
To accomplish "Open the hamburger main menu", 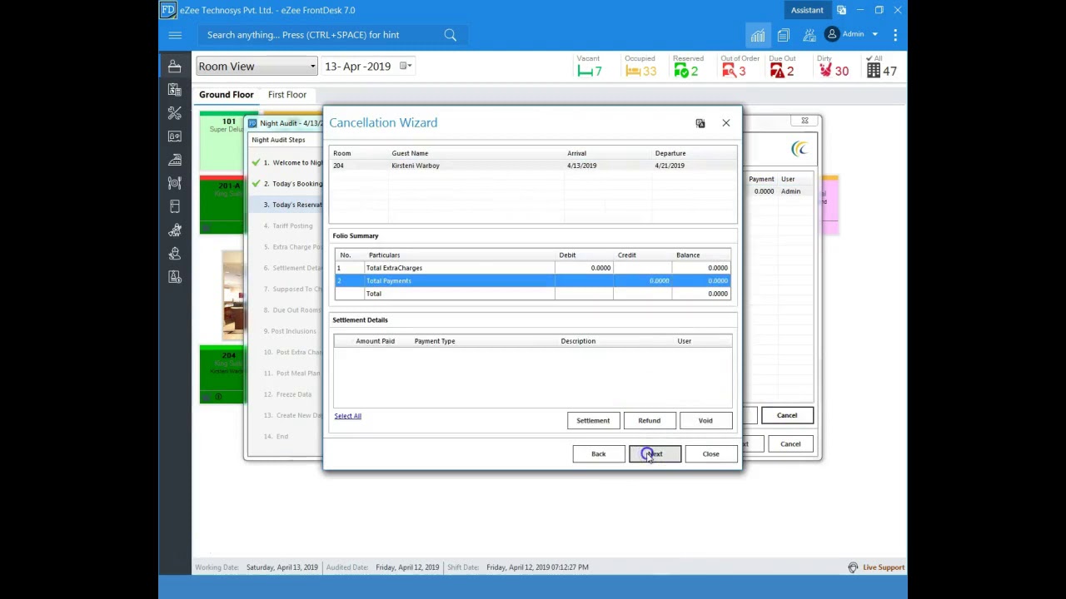I will pos(175,35).
